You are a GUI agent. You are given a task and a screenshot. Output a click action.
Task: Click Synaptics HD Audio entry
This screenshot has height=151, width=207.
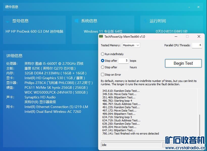click(40, 97)
